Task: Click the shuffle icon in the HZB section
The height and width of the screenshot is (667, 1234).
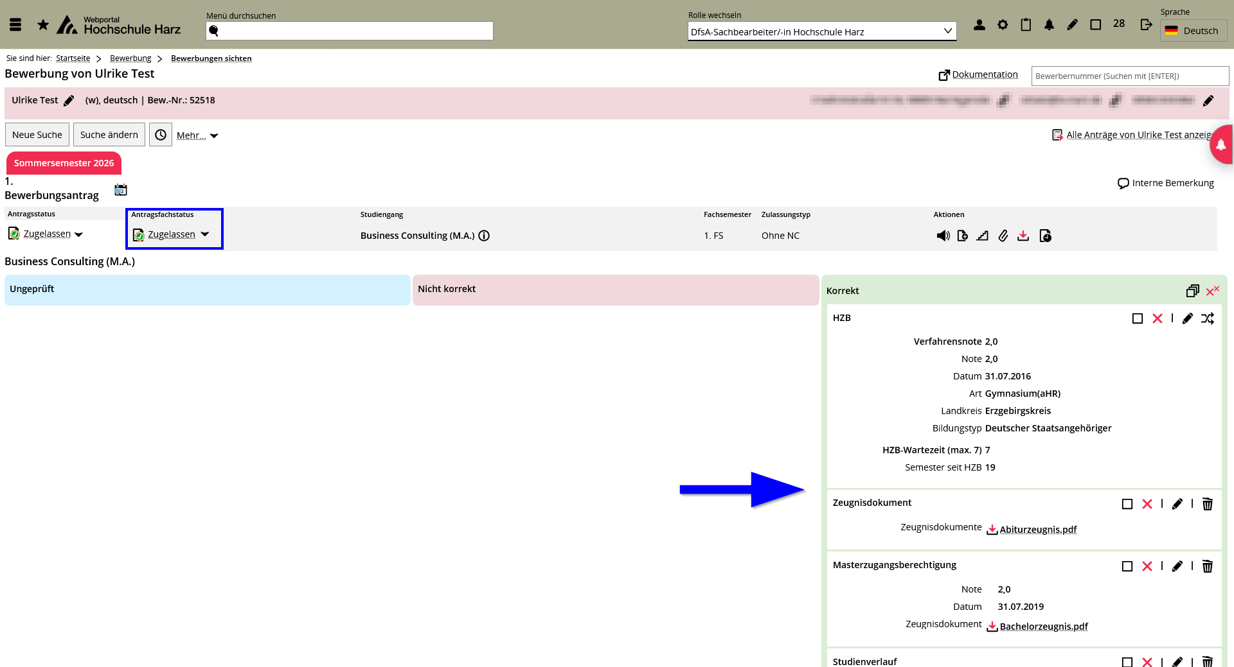Action: [1207, 318]
